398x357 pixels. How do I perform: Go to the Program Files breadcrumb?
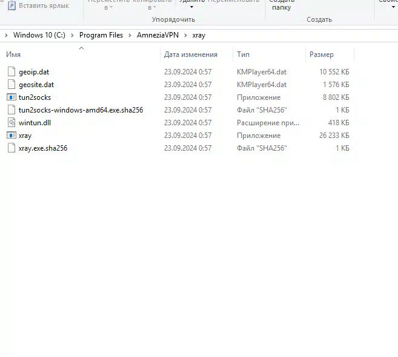coord(101,35)
